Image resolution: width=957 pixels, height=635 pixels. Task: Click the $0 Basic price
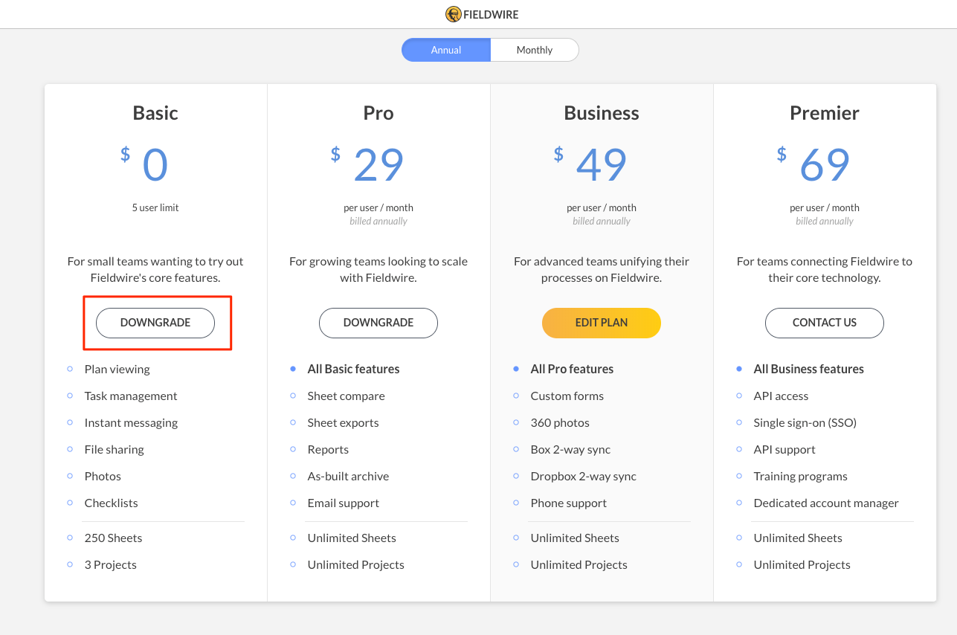(145, 164)
